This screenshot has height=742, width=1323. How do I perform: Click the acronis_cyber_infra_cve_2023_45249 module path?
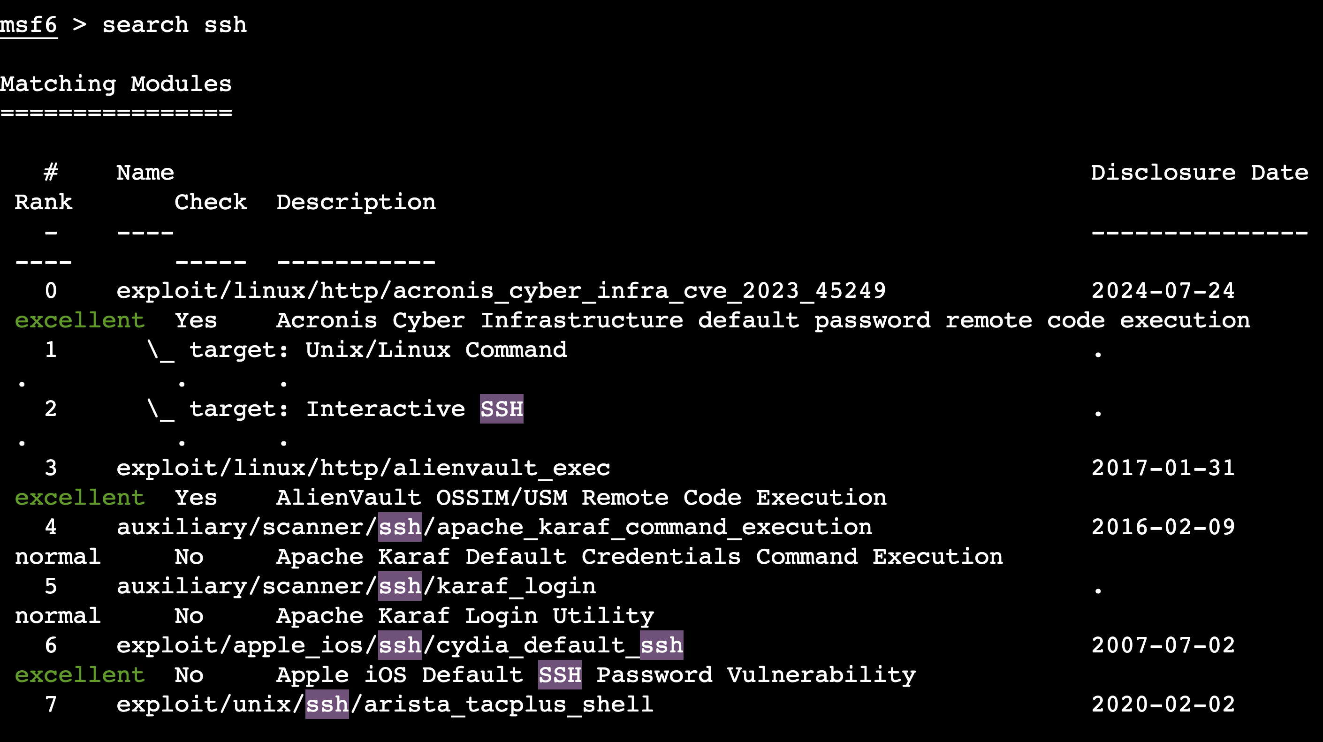click(x=501, y=291)
